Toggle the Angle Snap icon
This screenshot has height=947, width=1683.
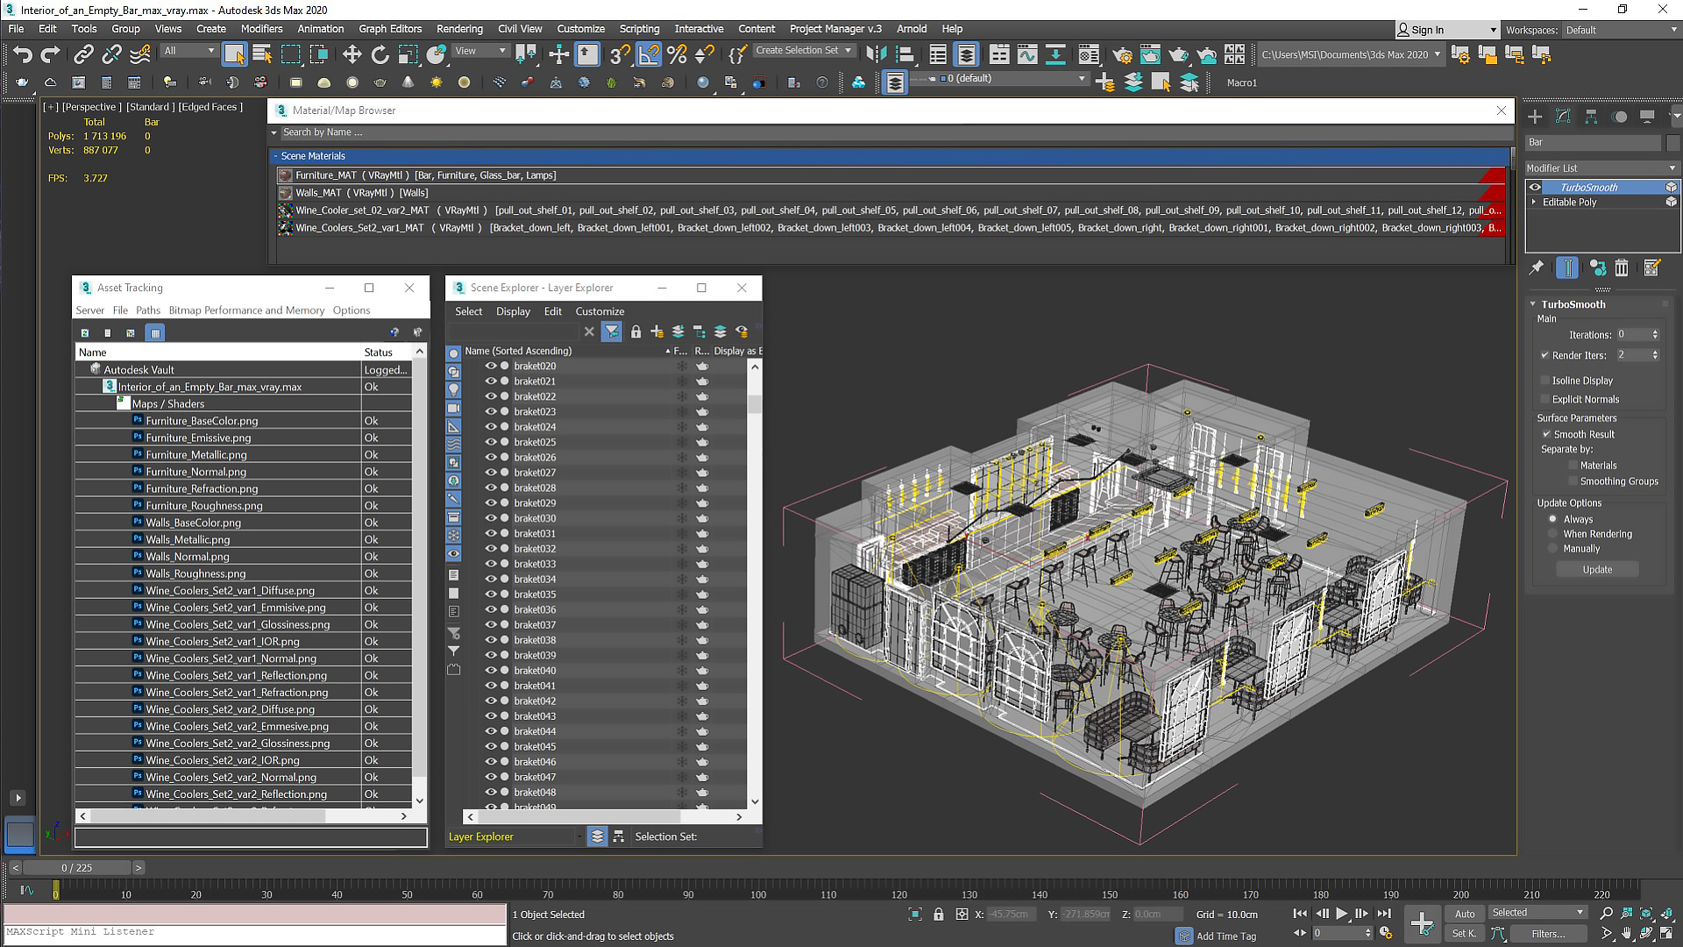[649, 55]
